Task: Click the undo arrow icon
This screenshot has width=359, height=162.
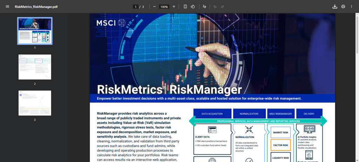Action: (x=215, y=7)
